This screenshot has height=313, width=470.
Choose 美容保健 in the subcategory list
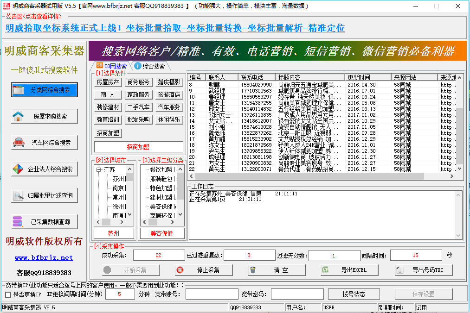(161, 207)
